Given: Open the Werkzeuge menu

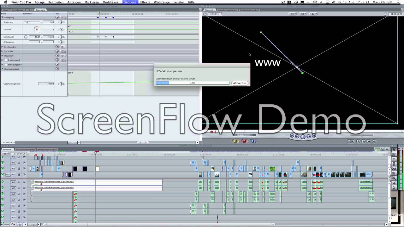Looking at the screenshot, I should 162,2.
